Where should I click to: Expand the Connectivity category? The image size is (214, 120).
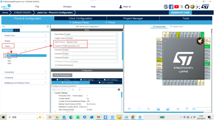point(25,72)
